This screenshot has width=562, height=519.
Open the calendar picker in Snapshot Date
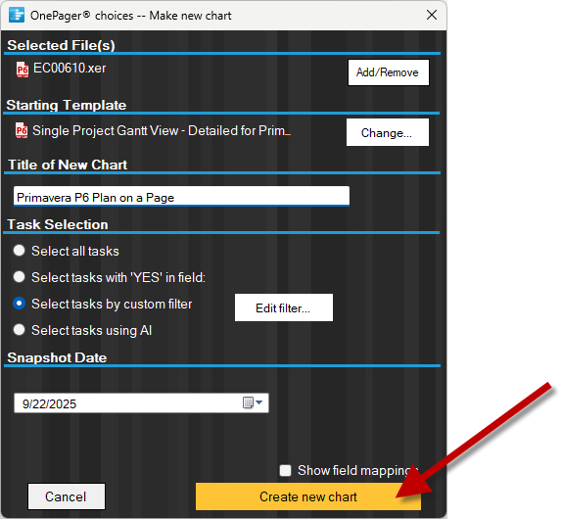point(253,402)
